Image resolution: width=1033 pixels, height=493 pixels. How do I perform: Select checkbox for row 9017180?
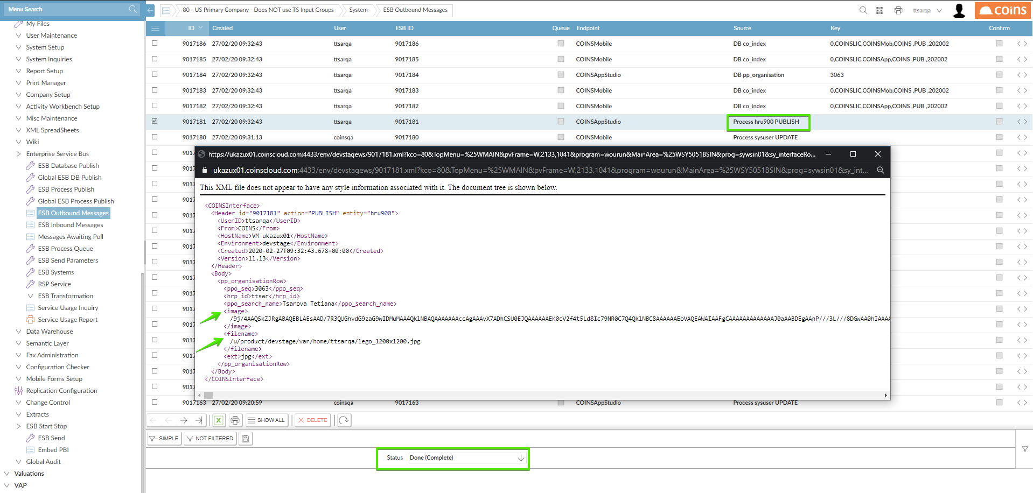(155, 137)
